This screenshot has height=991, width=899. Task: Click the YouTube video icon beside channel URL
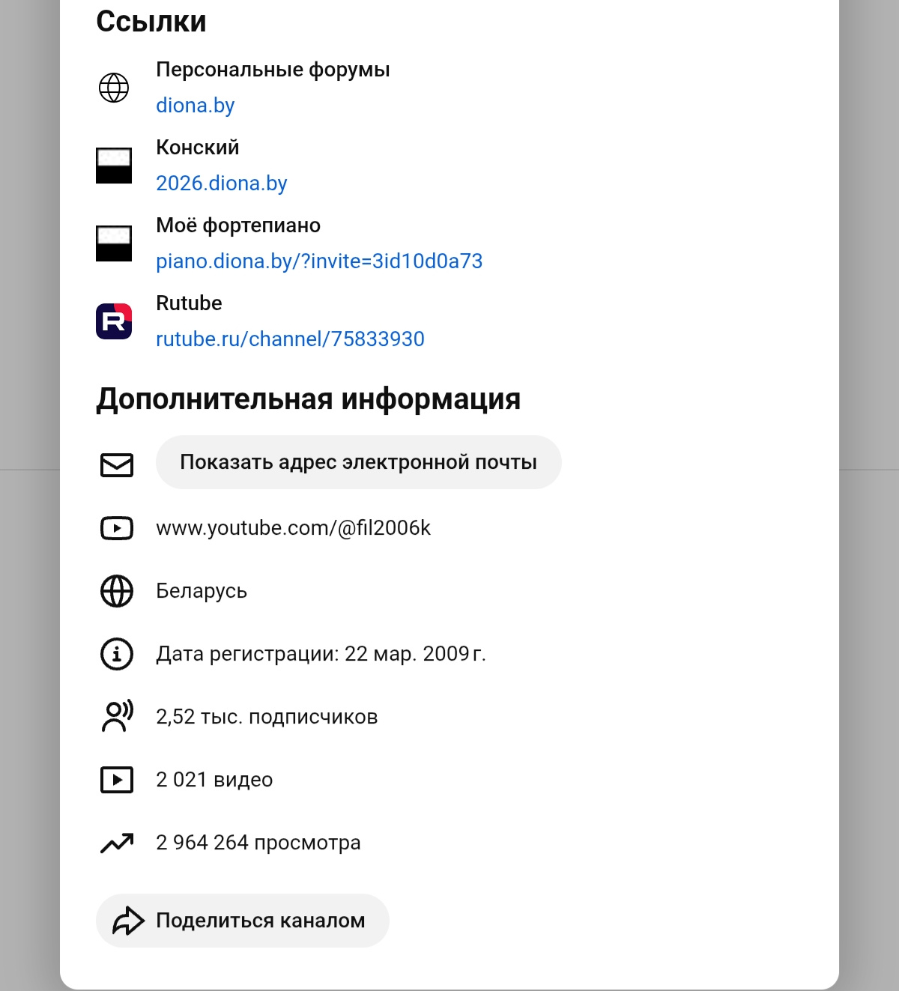(x=116, y=527)
